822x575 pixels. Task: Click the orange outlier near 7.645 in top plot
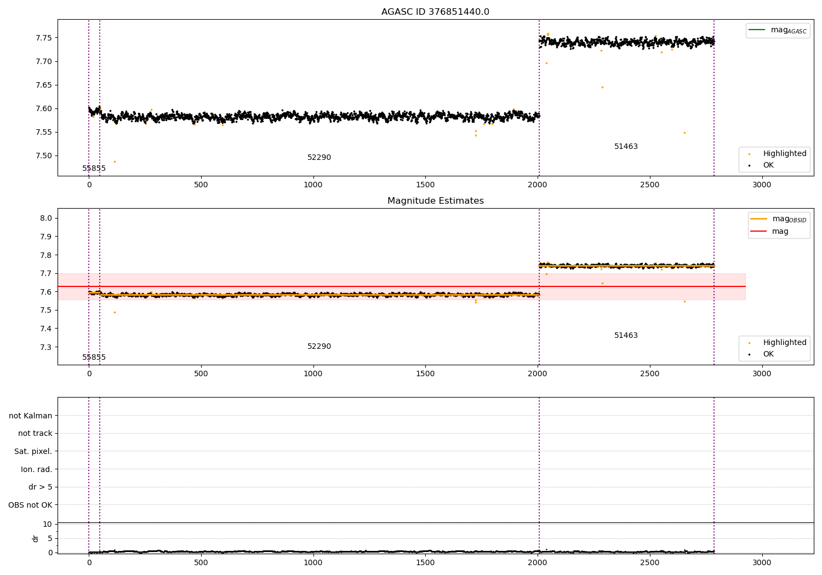(x=602, y=87)
